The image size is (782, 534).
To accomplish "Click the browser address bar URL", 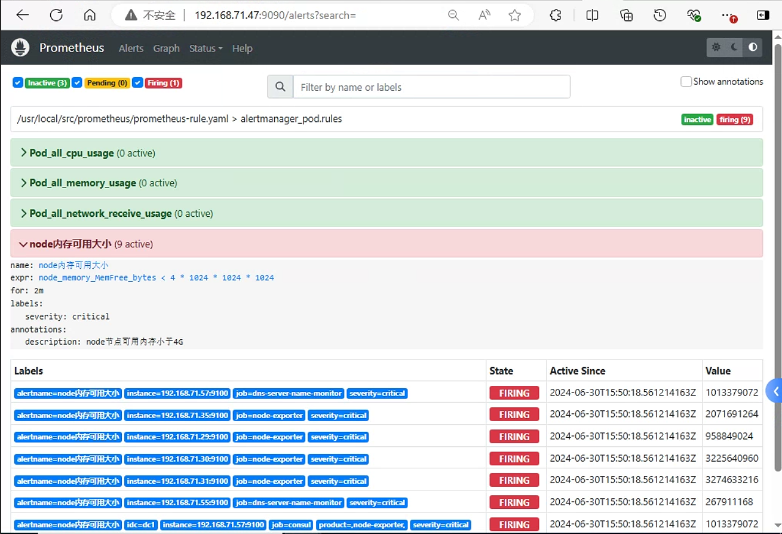I will [x=275, y=16].
